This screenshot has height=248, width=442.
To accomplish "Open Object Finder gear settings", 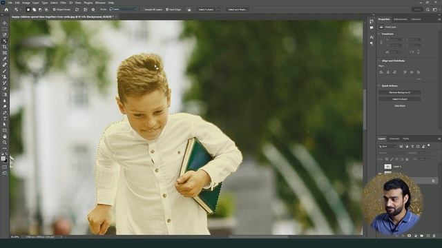I will click(x=93, y=10).
